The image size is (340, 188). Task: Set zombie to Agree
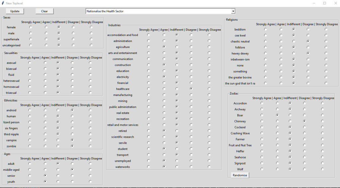pyautogui.click(x=45, y=146)
